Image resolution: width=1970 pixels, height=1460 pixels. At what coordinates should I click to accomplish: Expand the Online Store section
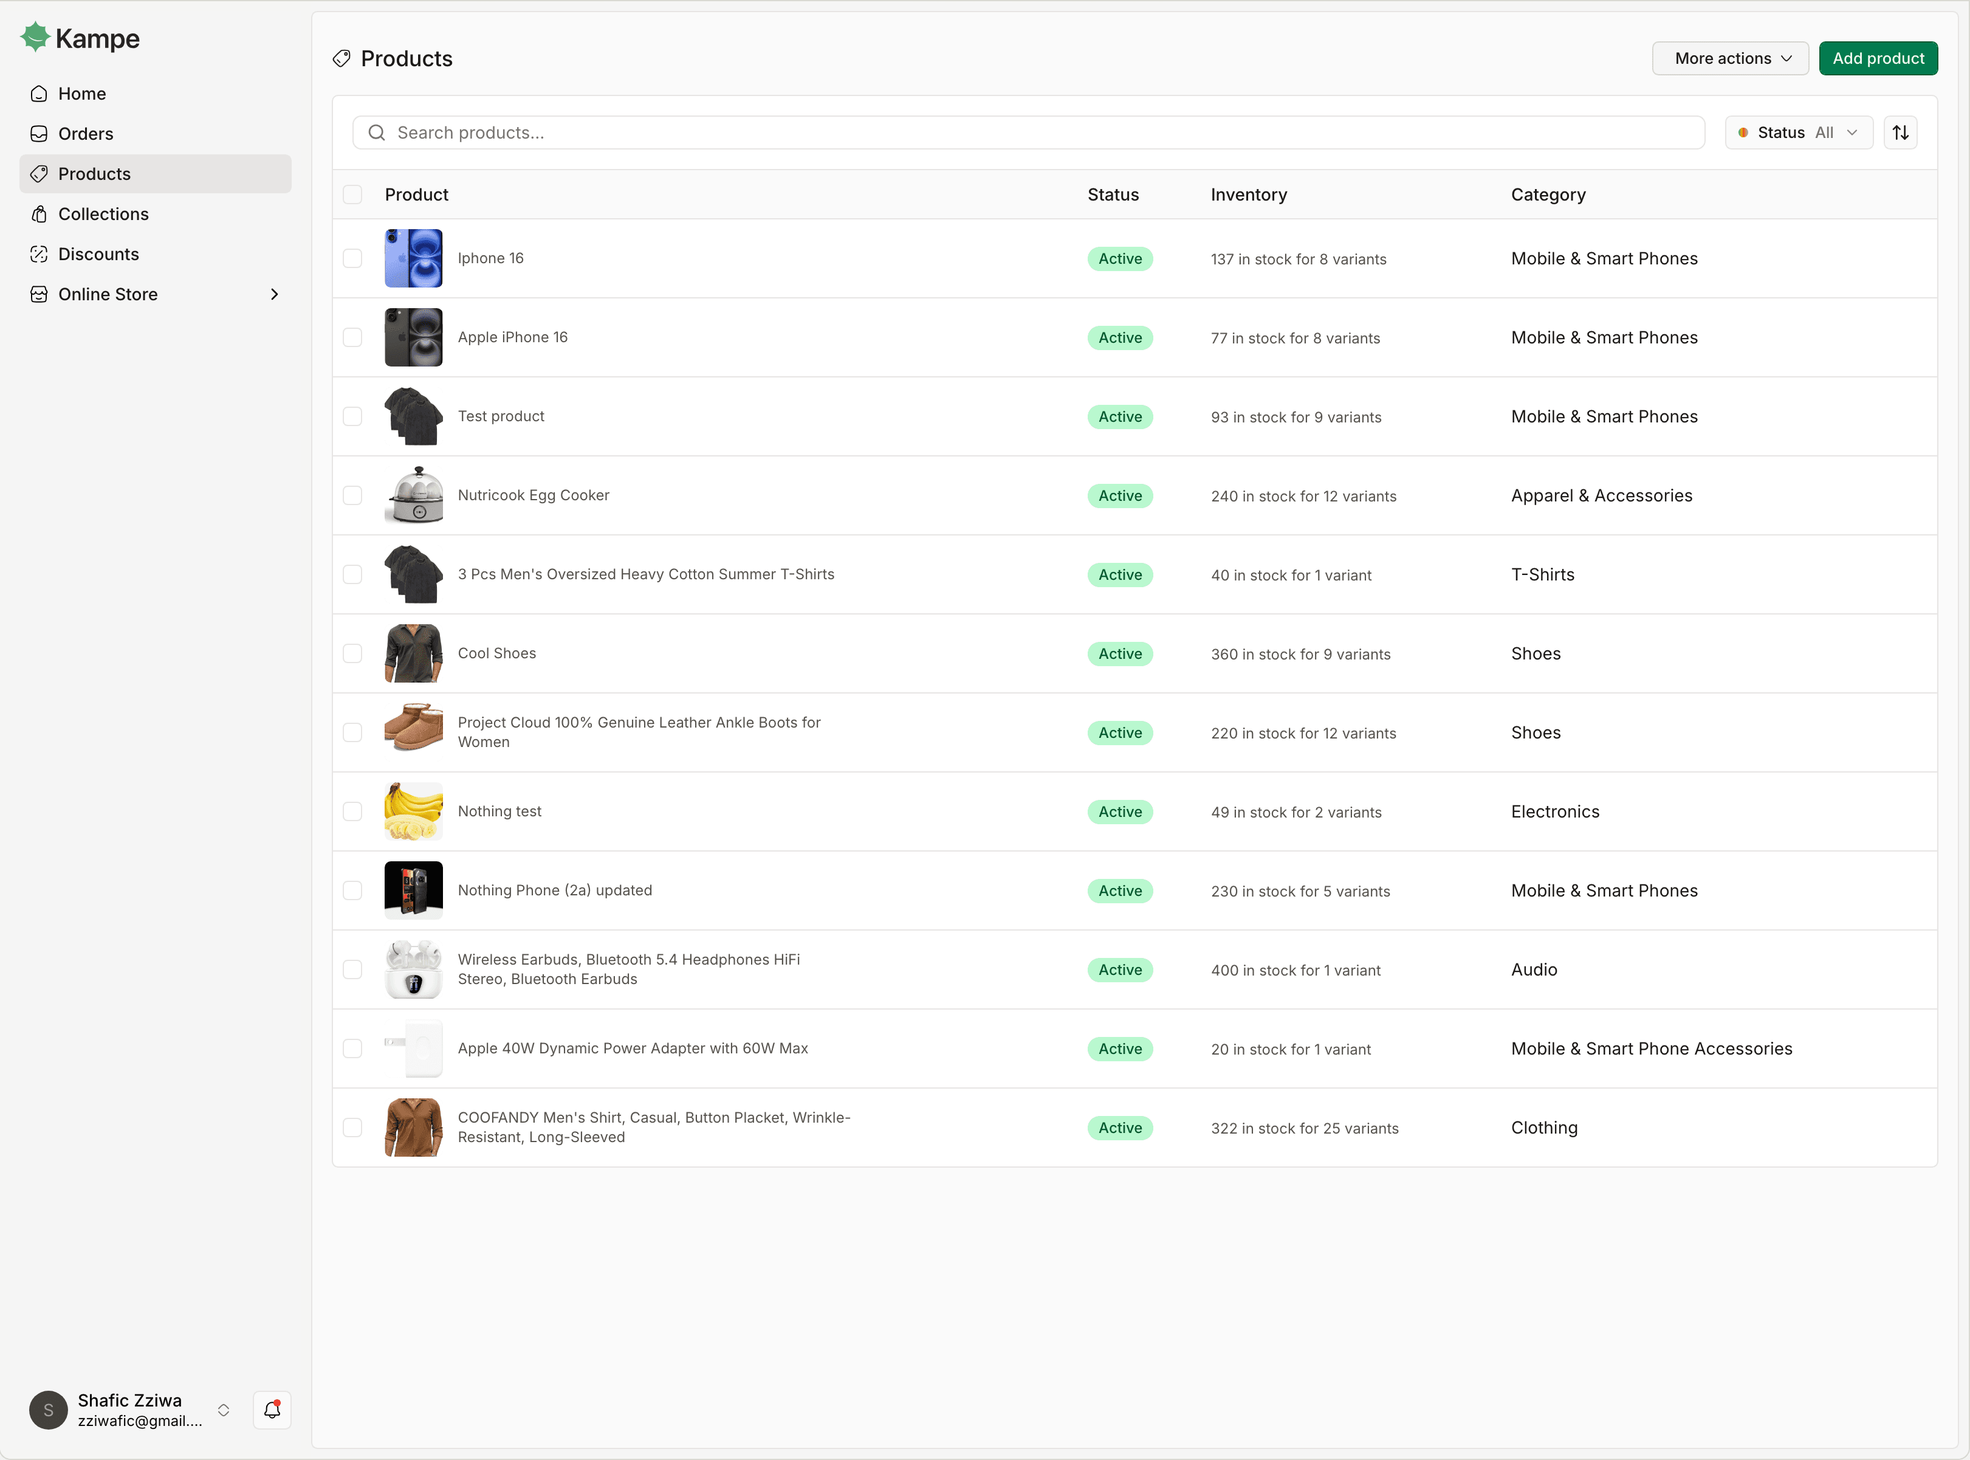(274, 294)
